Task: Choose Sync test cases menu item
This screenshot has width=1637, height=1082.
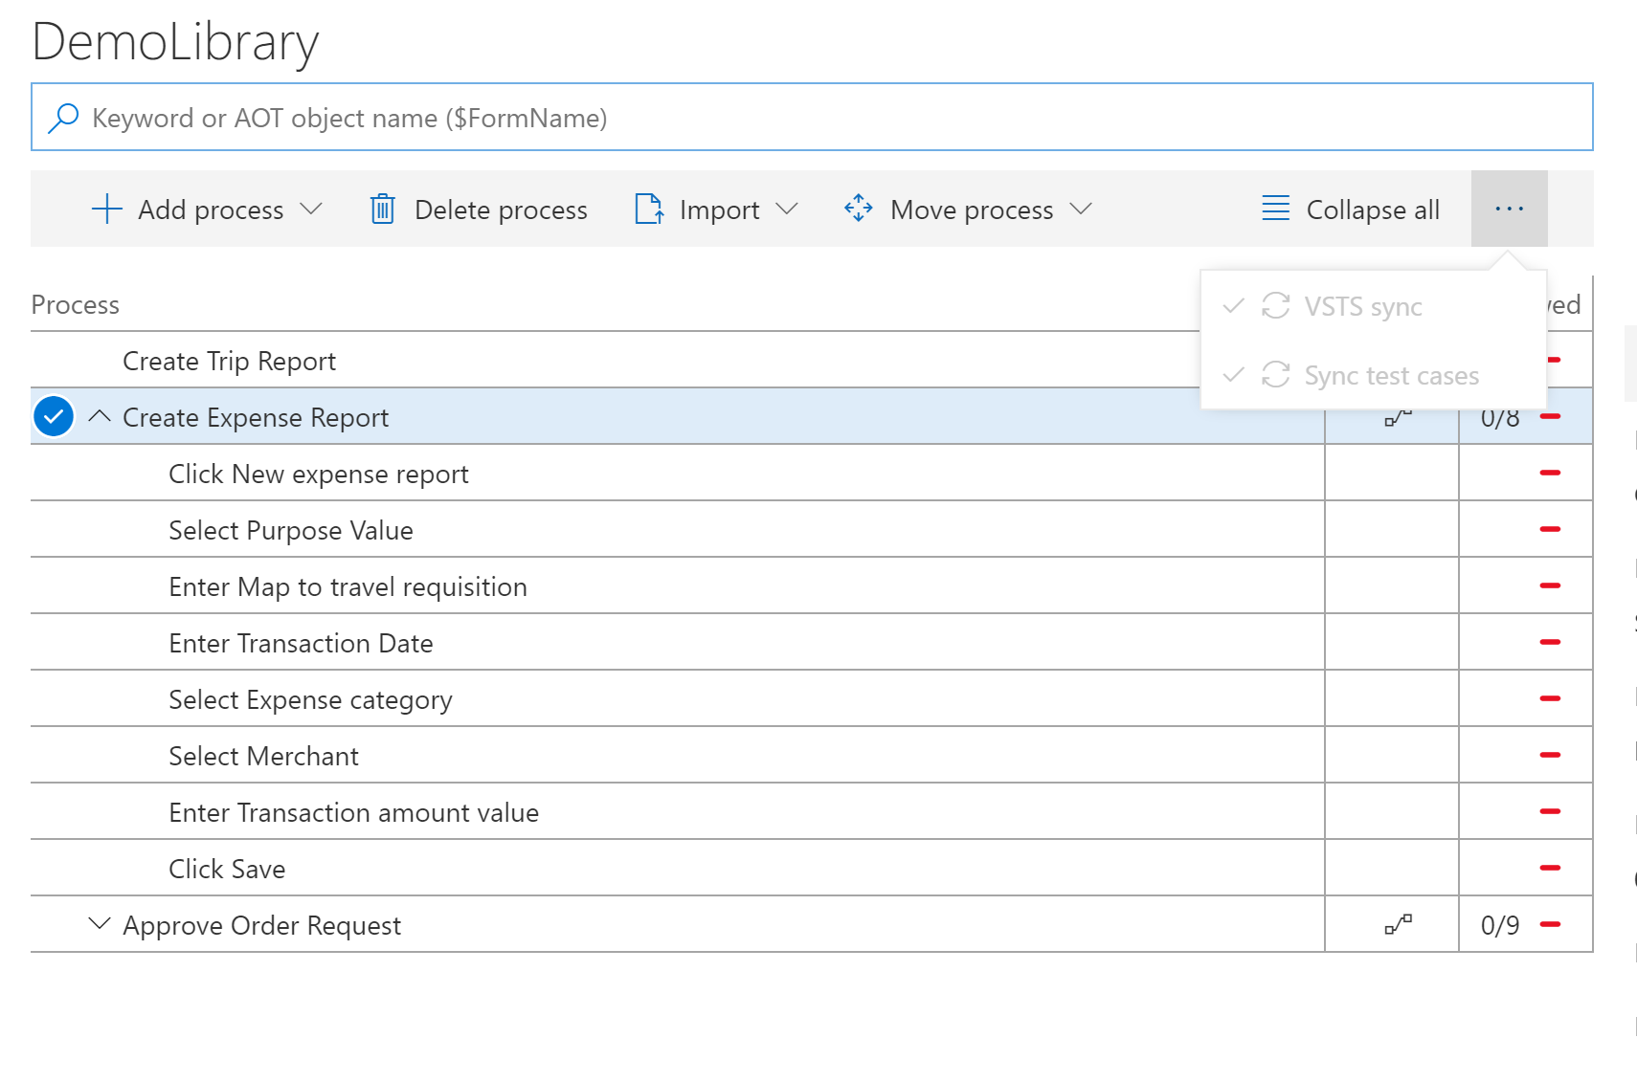Action: click(1391, 375)
